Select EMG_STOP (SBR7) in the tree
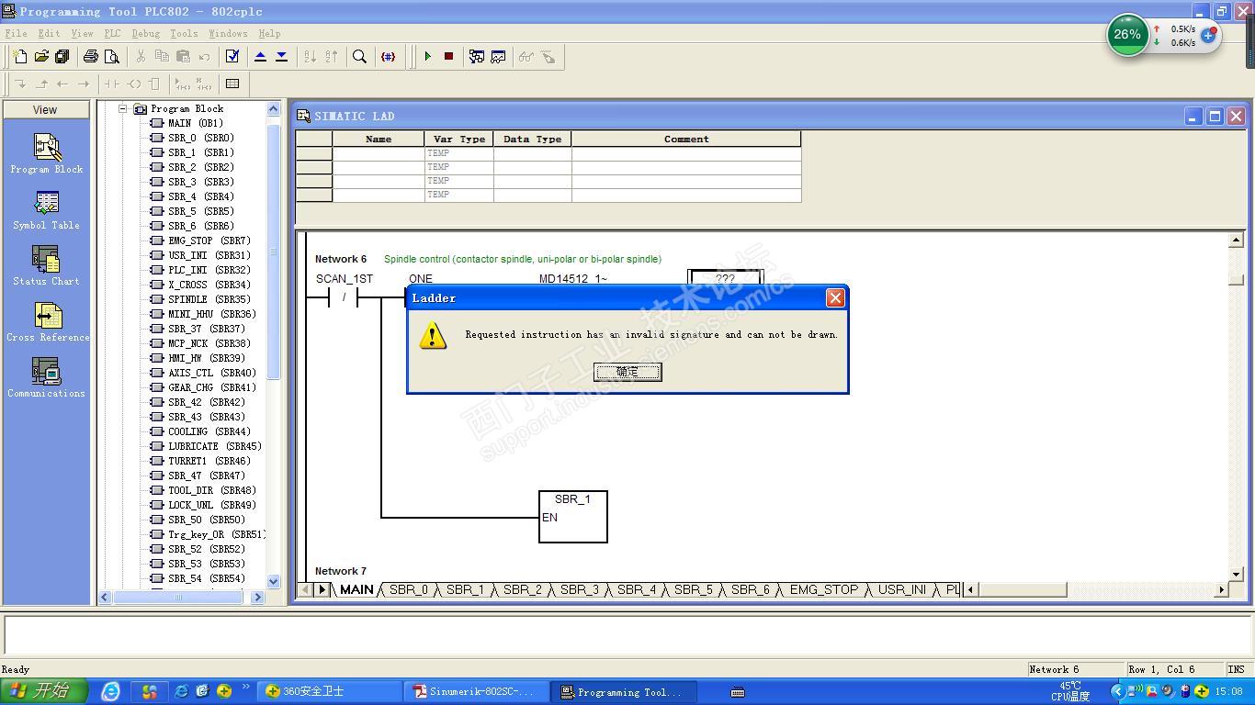The width and height of the screenshot is (1255, 705). (x=209, y=241)
